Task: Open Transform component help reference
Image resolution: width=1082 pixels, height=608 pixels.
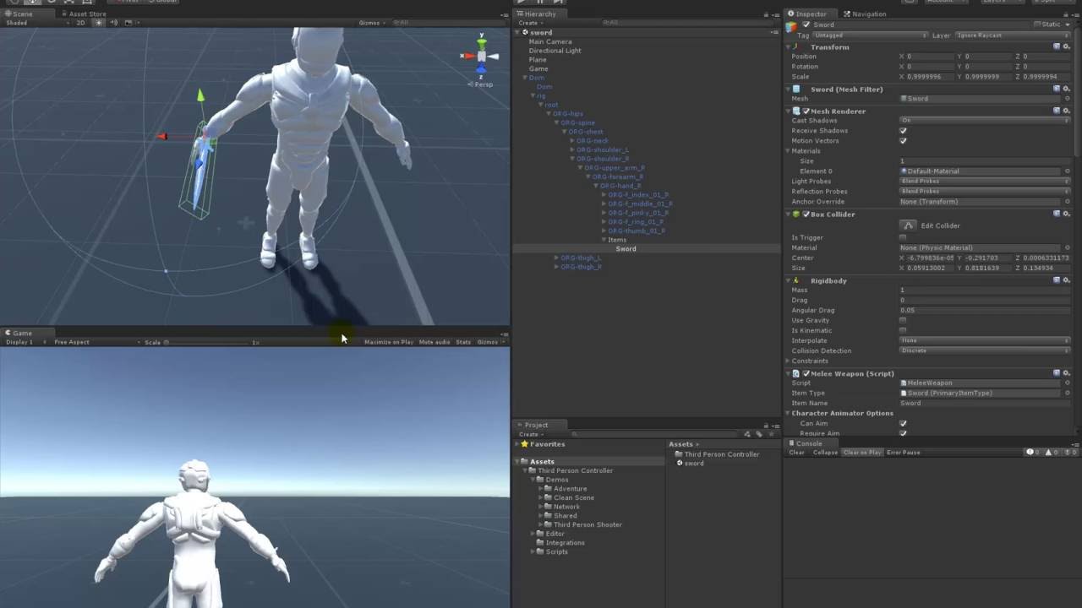Action: (1057, 46)
